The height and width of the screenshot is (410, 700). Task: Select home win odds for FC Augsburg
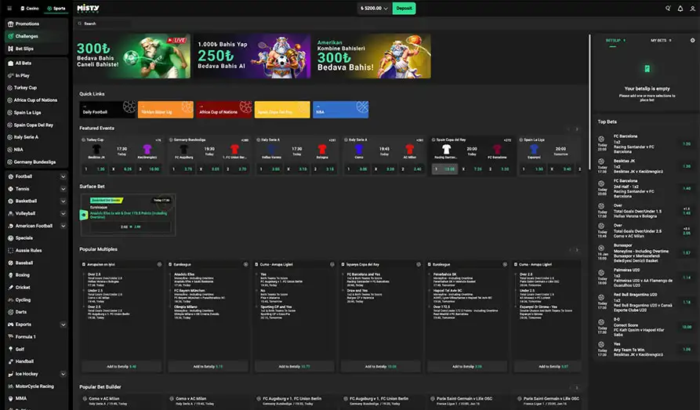tap(182, 169)
